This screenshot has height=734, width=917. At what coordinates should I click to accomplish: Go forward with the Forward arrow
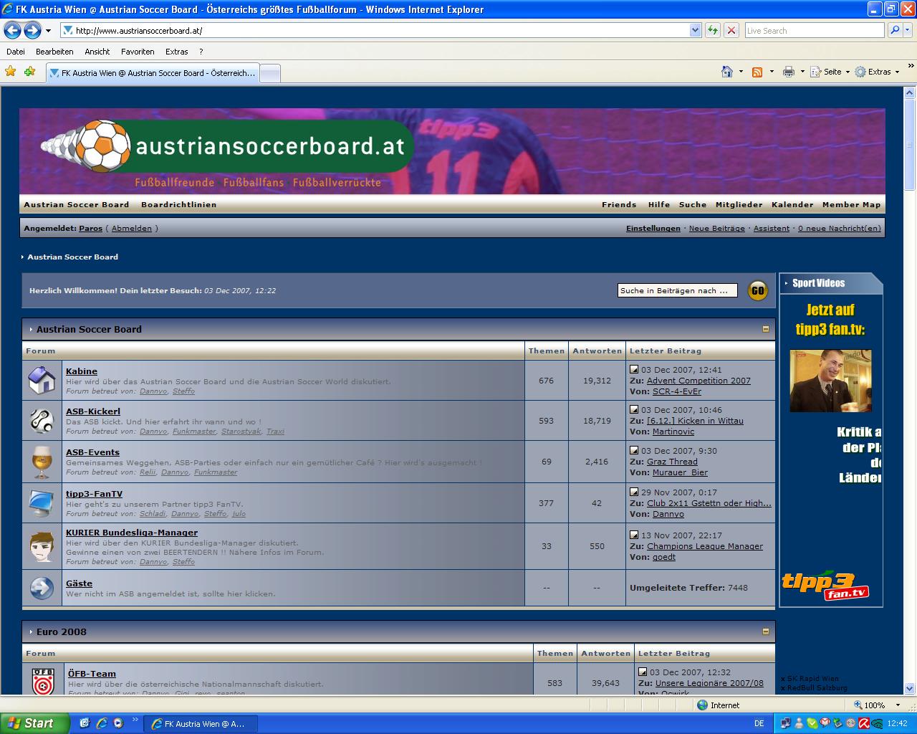[32, 30]
